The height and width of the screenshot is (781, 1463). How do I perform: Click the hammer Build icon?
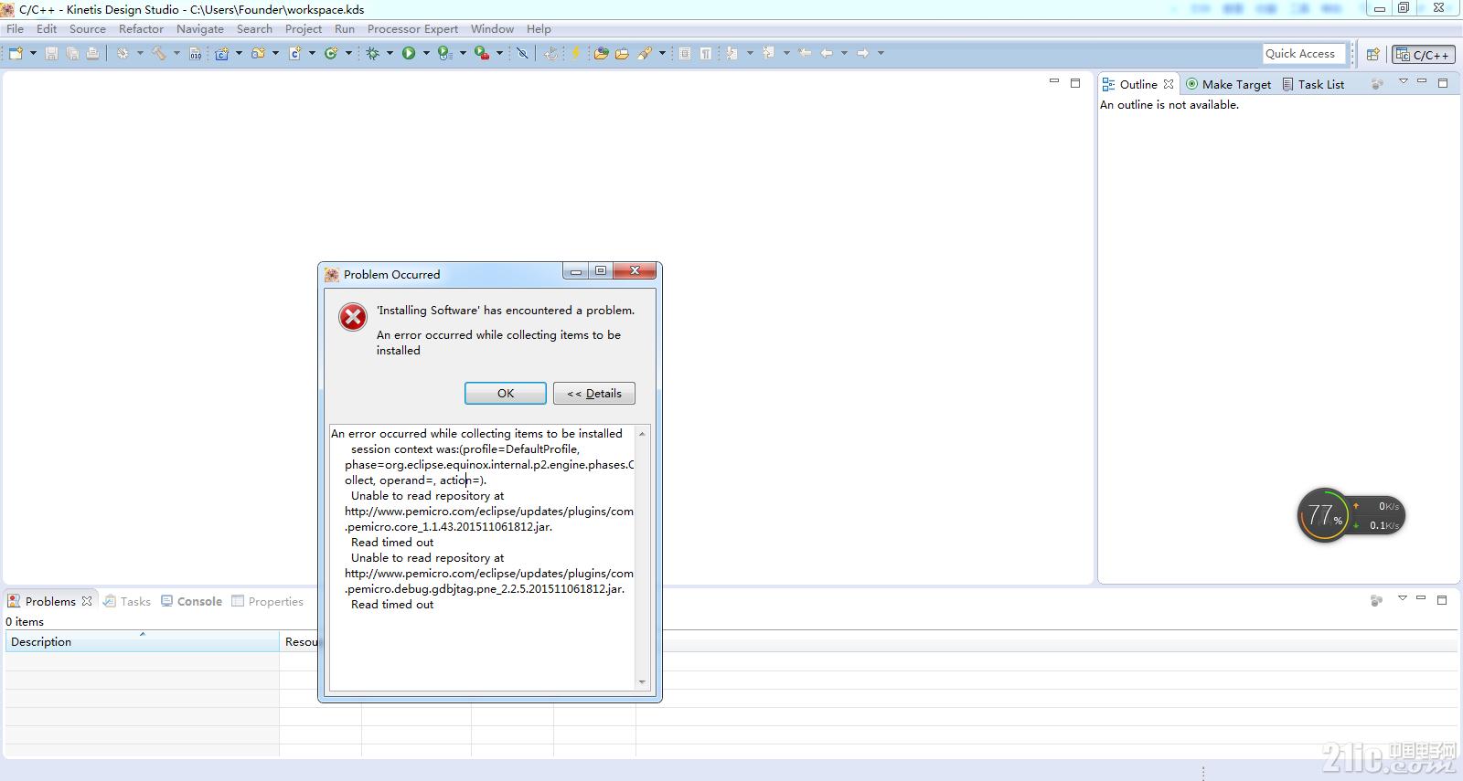coord(158,53)
